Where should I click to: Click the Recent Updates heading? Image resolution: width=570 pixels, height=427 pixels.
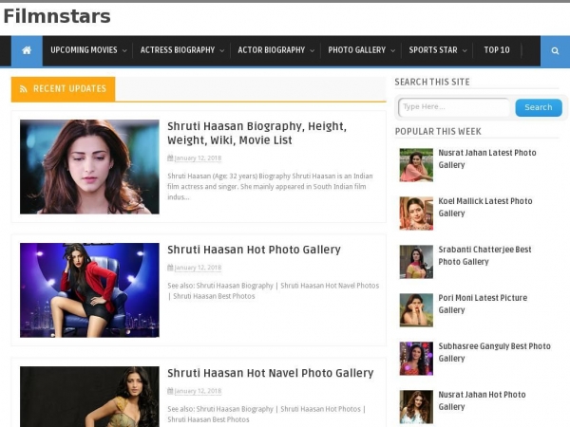coord(69,89)
